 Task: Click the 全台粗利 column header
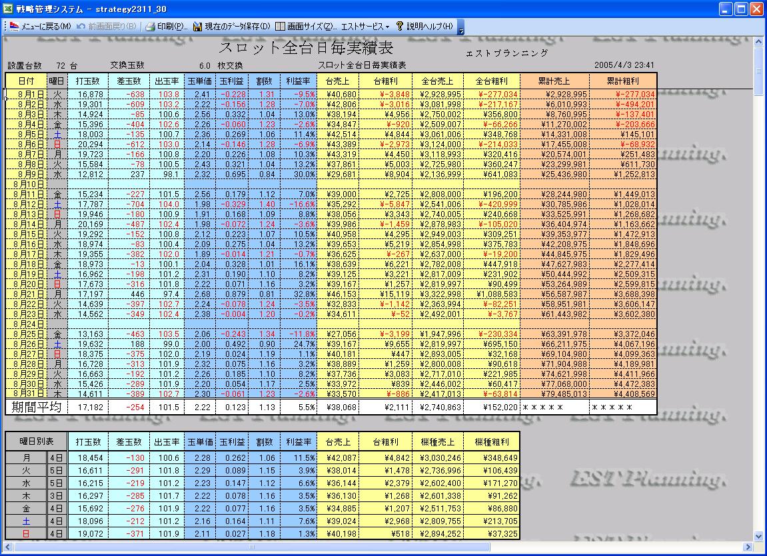pyautogui.click(x=492, y=81)
